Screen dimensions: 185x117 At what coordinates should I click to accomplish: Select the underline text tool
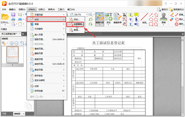(130, 24)
